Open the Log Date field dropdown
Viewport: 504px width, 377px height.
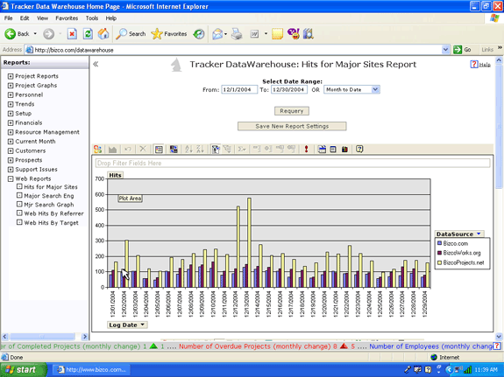click(142, 325)
